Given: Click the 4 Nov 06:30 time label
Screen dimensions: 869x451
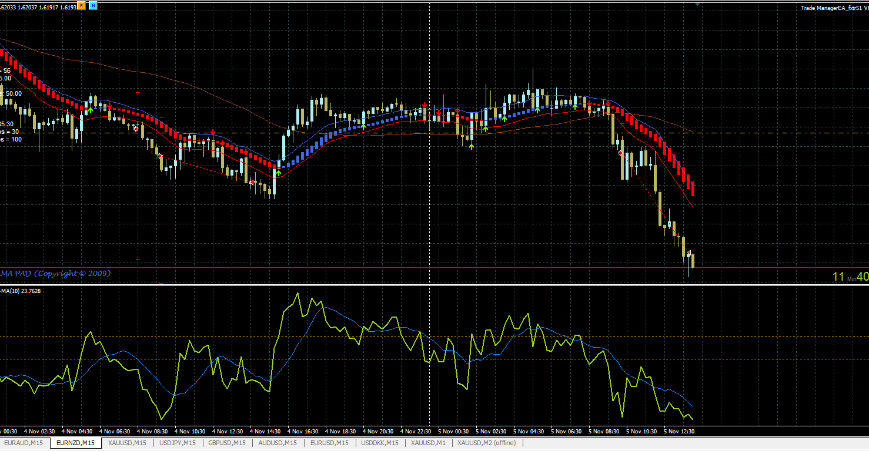Looking at the screenshot, I should (x=115, y=432).
